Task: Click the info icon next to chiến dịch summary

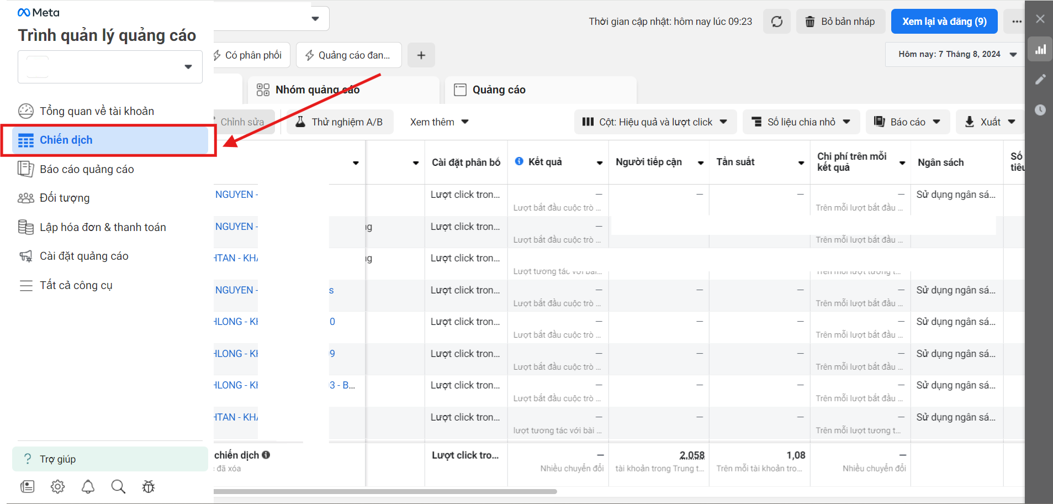Action: point(266,455)
